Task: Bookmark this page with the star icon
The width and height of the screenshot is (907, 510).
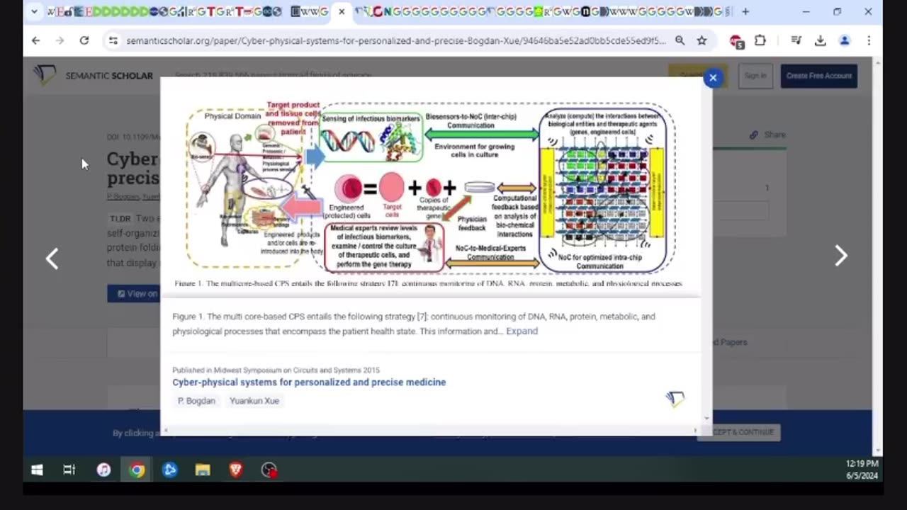Action: pyautogui.click(x=702, y=41)
